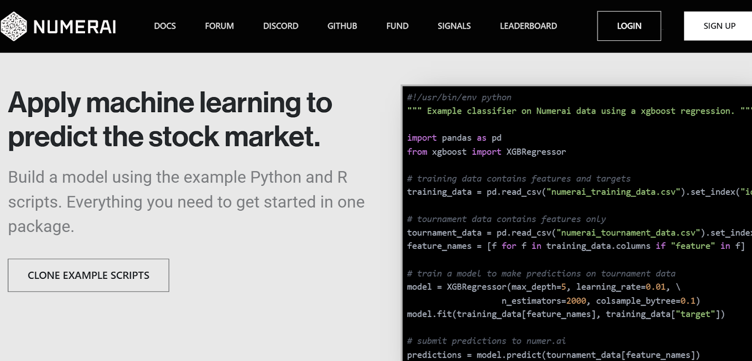Click the 'feature_names = [f for f' line
Image resolution: width=752 pixels, height=361 pixels.
576,246
